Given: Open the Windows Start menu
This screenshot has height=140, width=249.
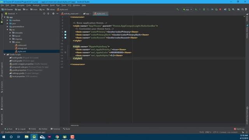Looking at the screenshot, I should [4, 137].
